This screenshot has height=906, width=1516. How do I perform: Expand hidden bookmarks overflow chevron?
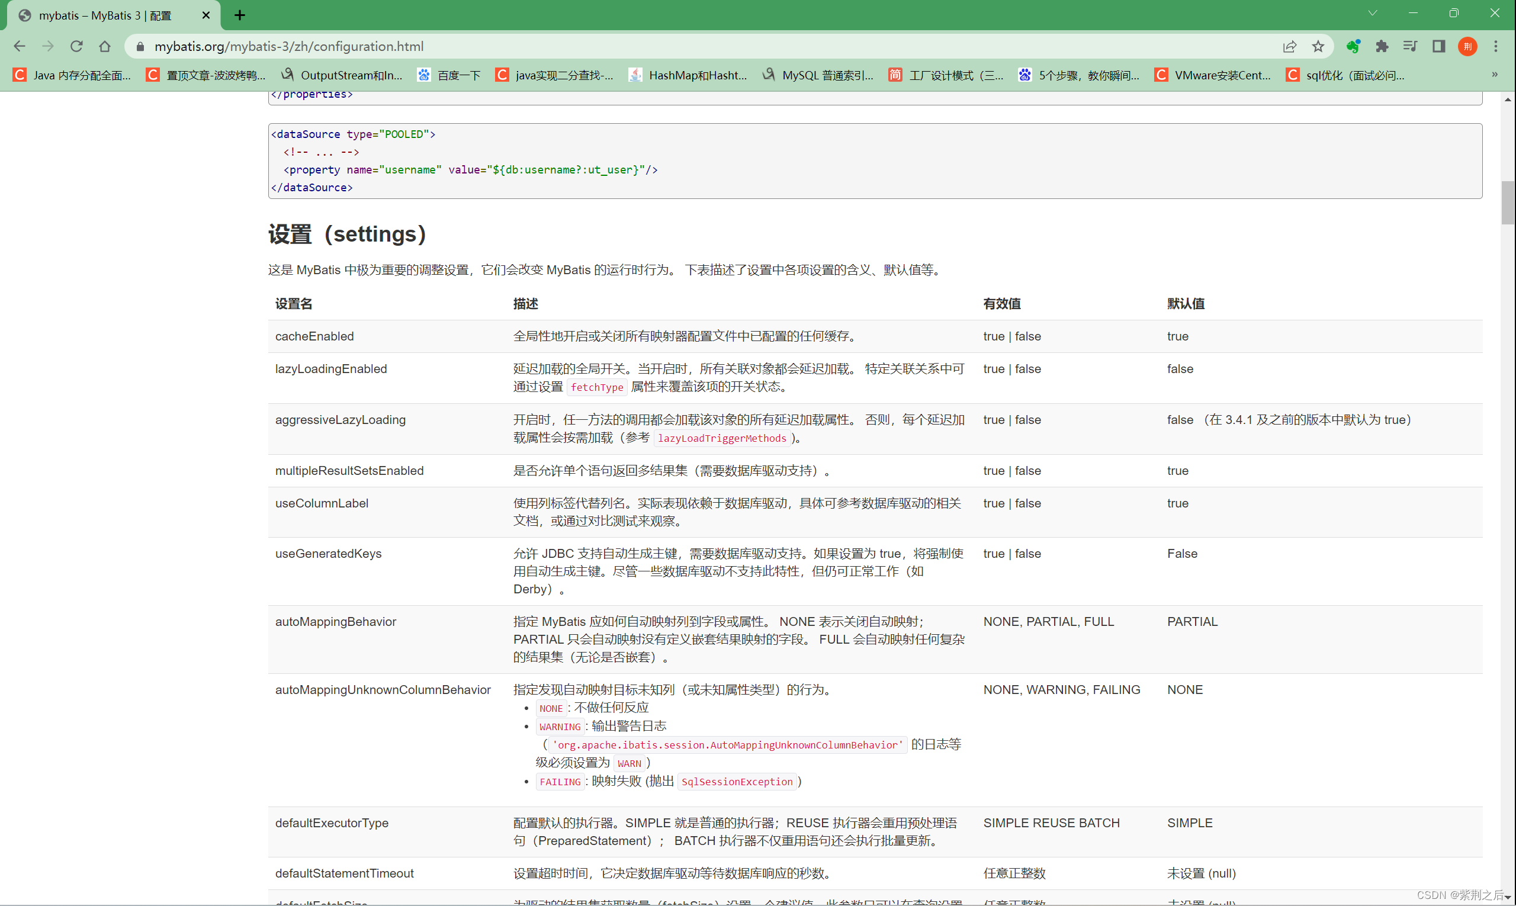(1495, 75)
